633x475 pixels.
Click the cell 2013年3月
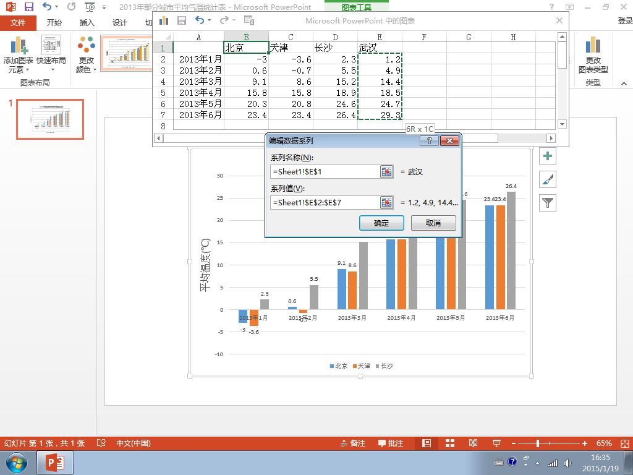(198, 81)
